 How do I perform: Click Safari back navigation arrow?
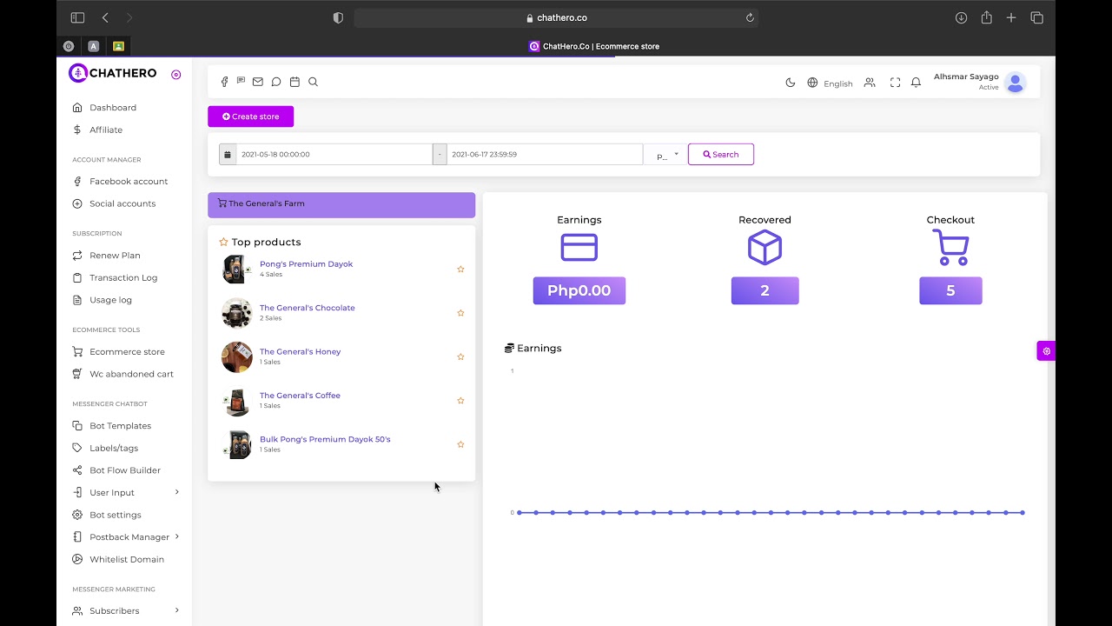pyautogui.click(x=105, y=17)
